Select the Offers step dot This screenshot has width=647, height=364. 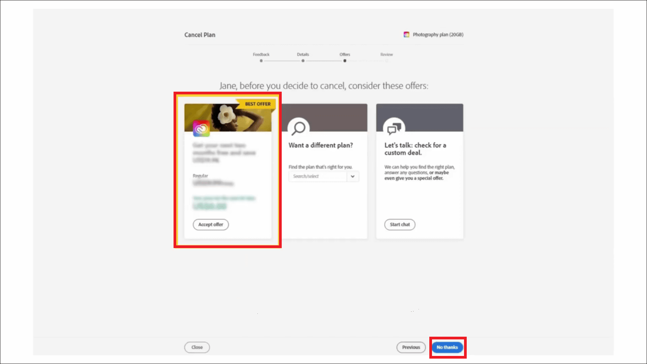(345, 61)
